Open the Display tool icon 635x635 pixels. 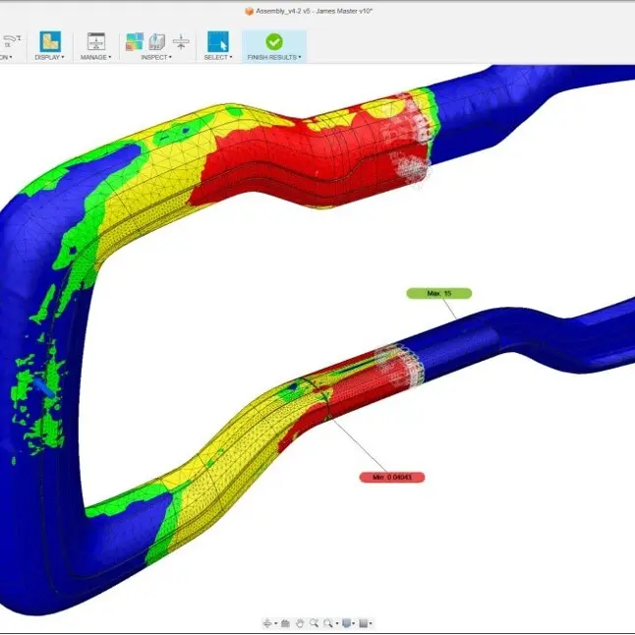50,41
